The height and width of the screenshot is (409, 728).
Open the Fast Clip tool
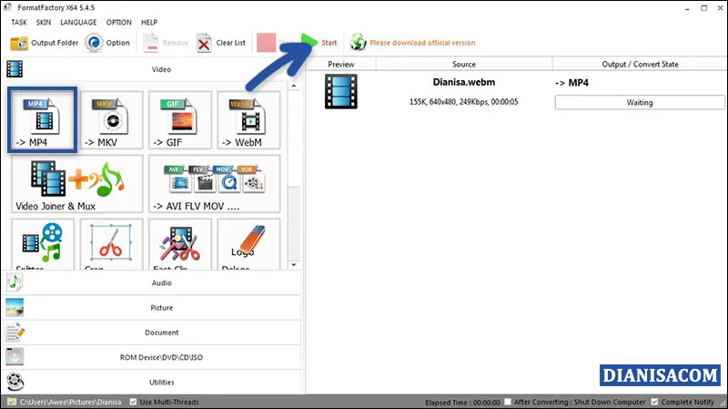tap(180, 244)
